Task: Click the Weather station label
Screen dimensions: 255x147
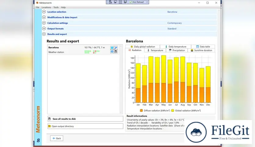Action: (x=56, y=52)
